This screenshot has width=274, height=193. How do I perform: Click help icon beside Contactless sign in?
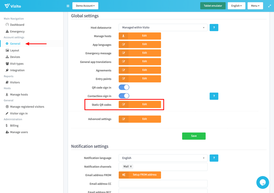coord(214,96)
